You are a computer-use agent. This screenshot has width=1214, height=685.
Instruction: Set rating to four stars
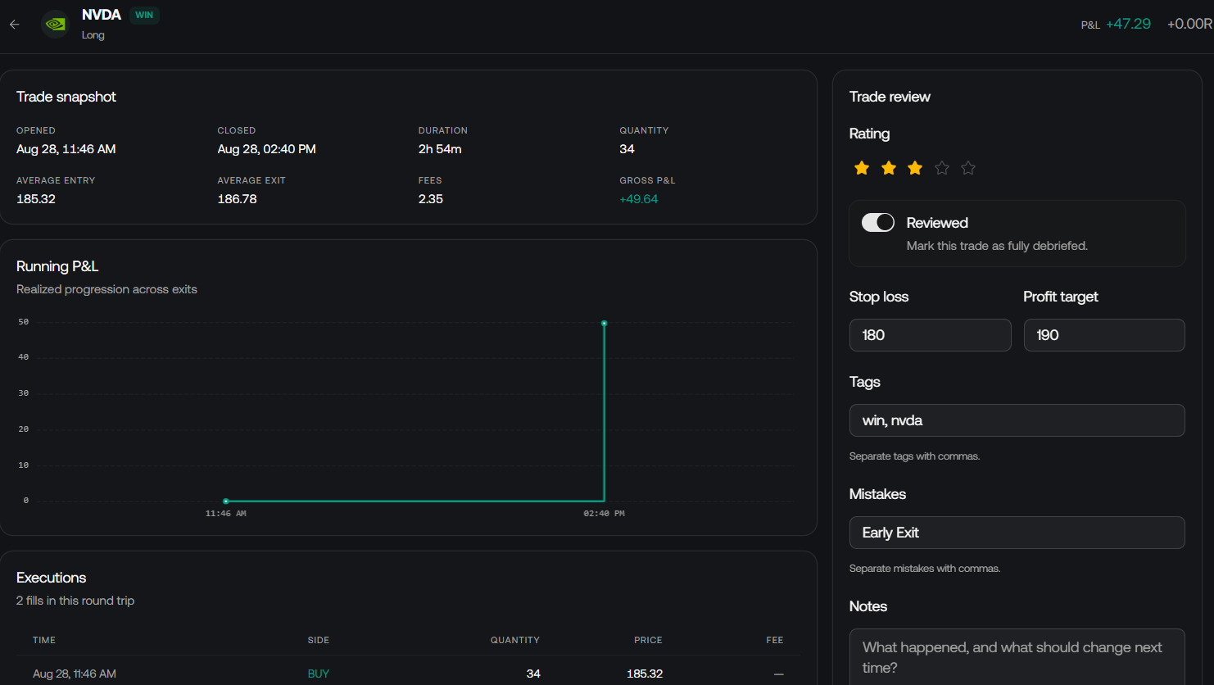[x=942, y=168]
